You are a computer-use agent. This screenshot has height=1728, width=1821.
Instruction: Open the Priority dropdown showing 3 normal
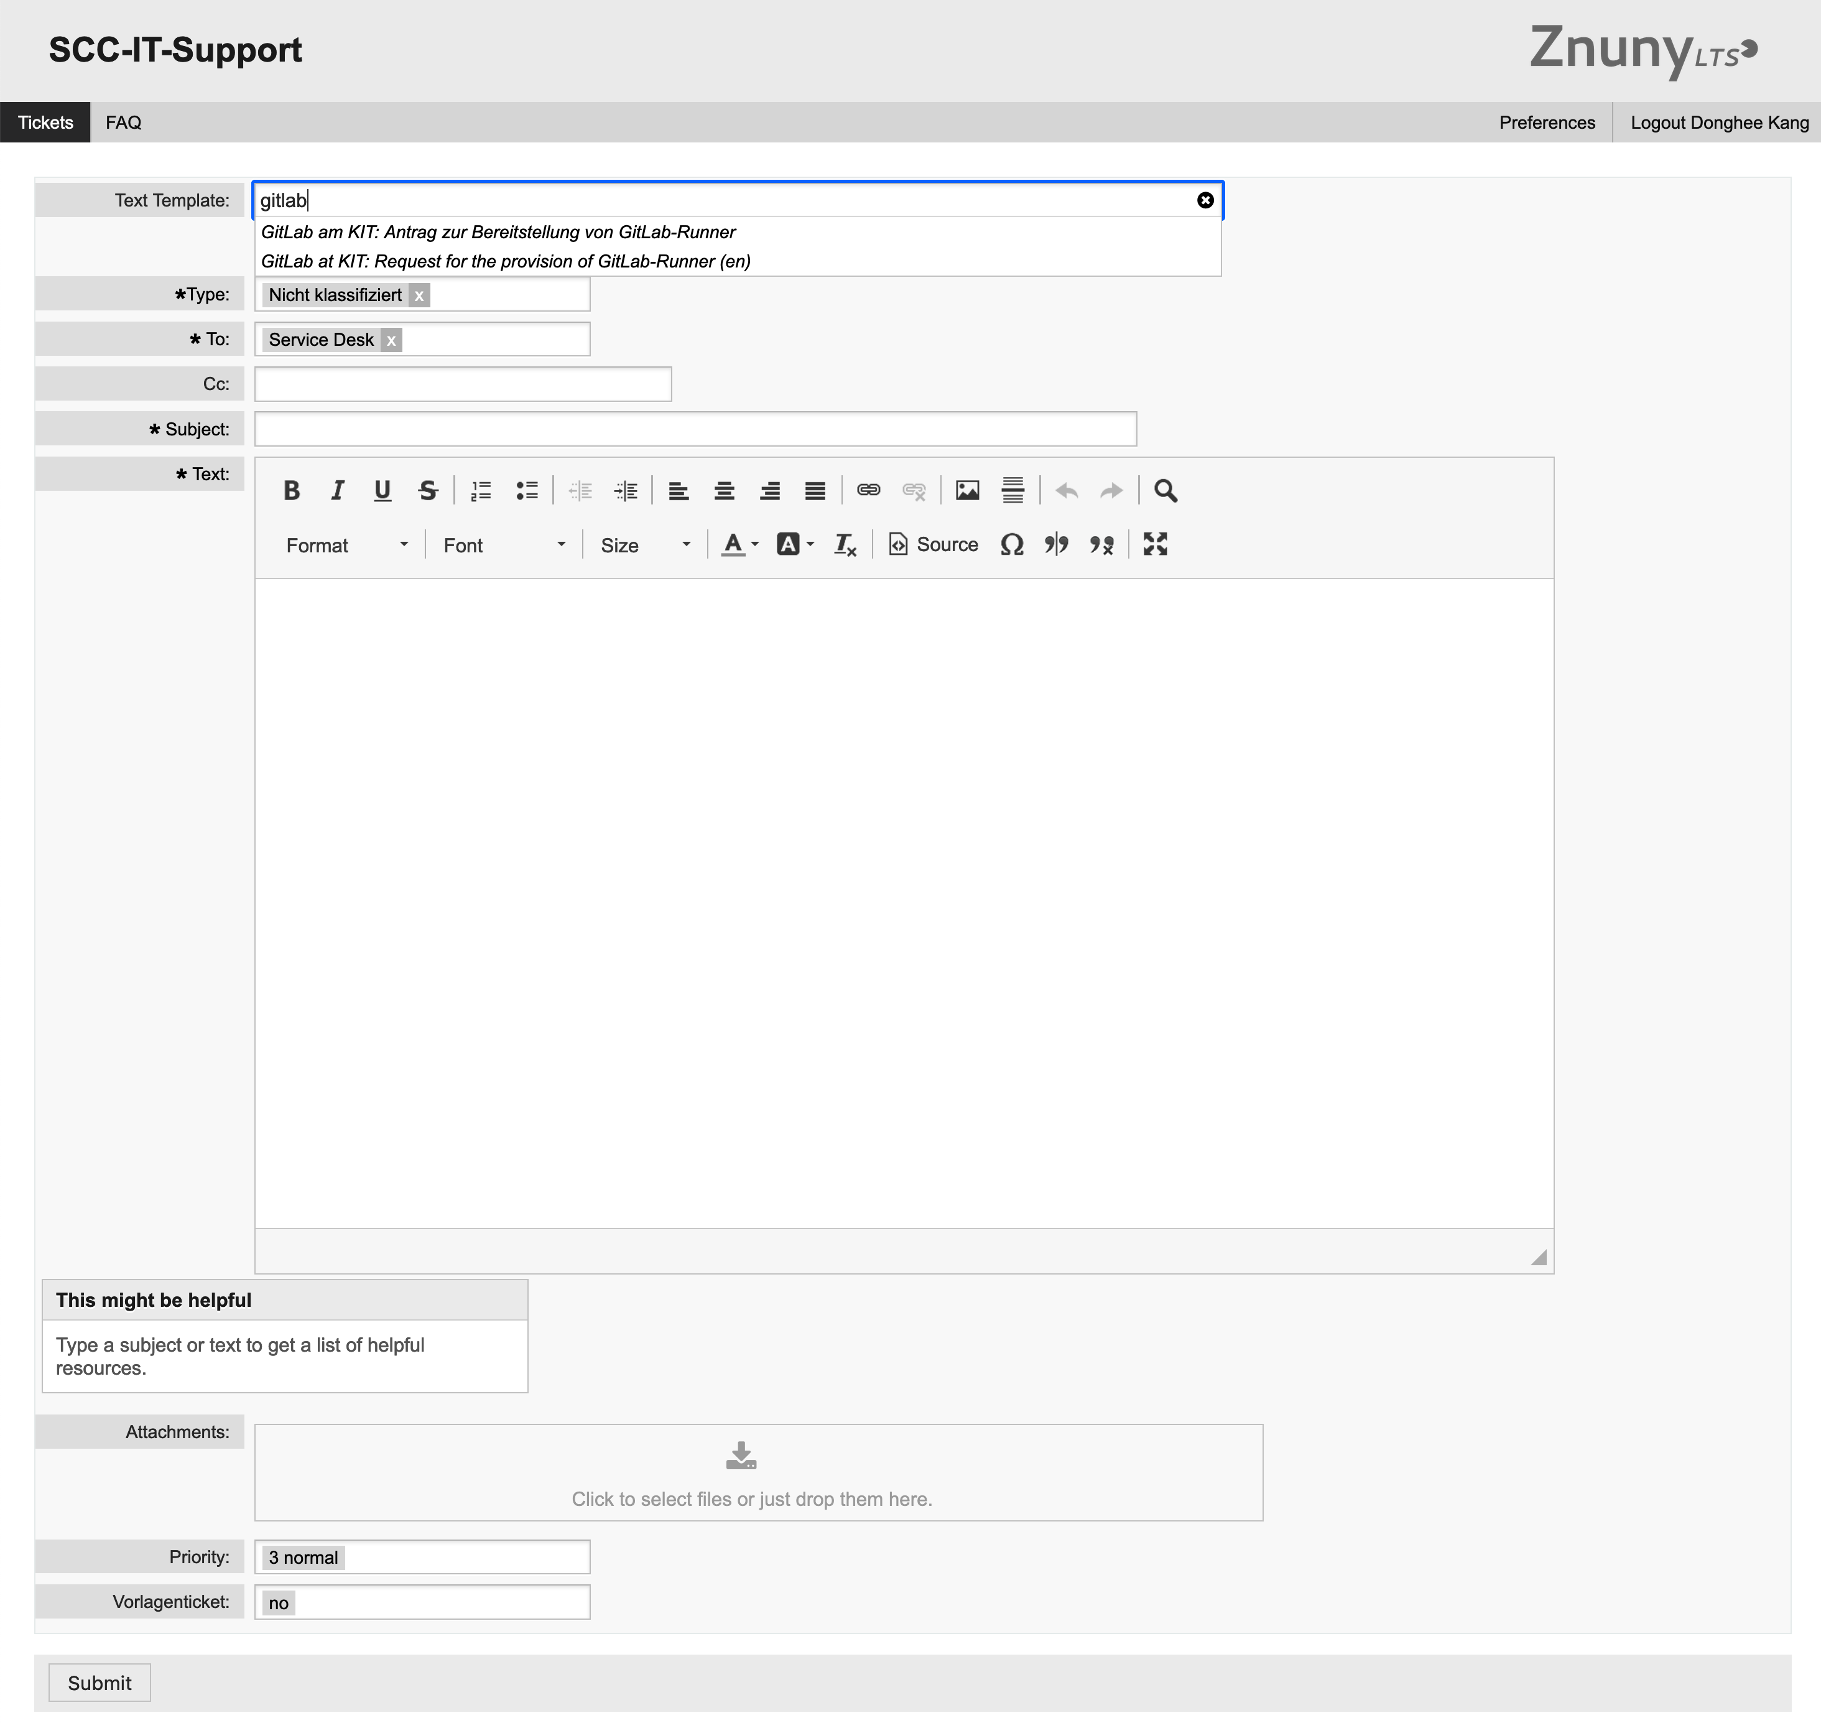422,1558
